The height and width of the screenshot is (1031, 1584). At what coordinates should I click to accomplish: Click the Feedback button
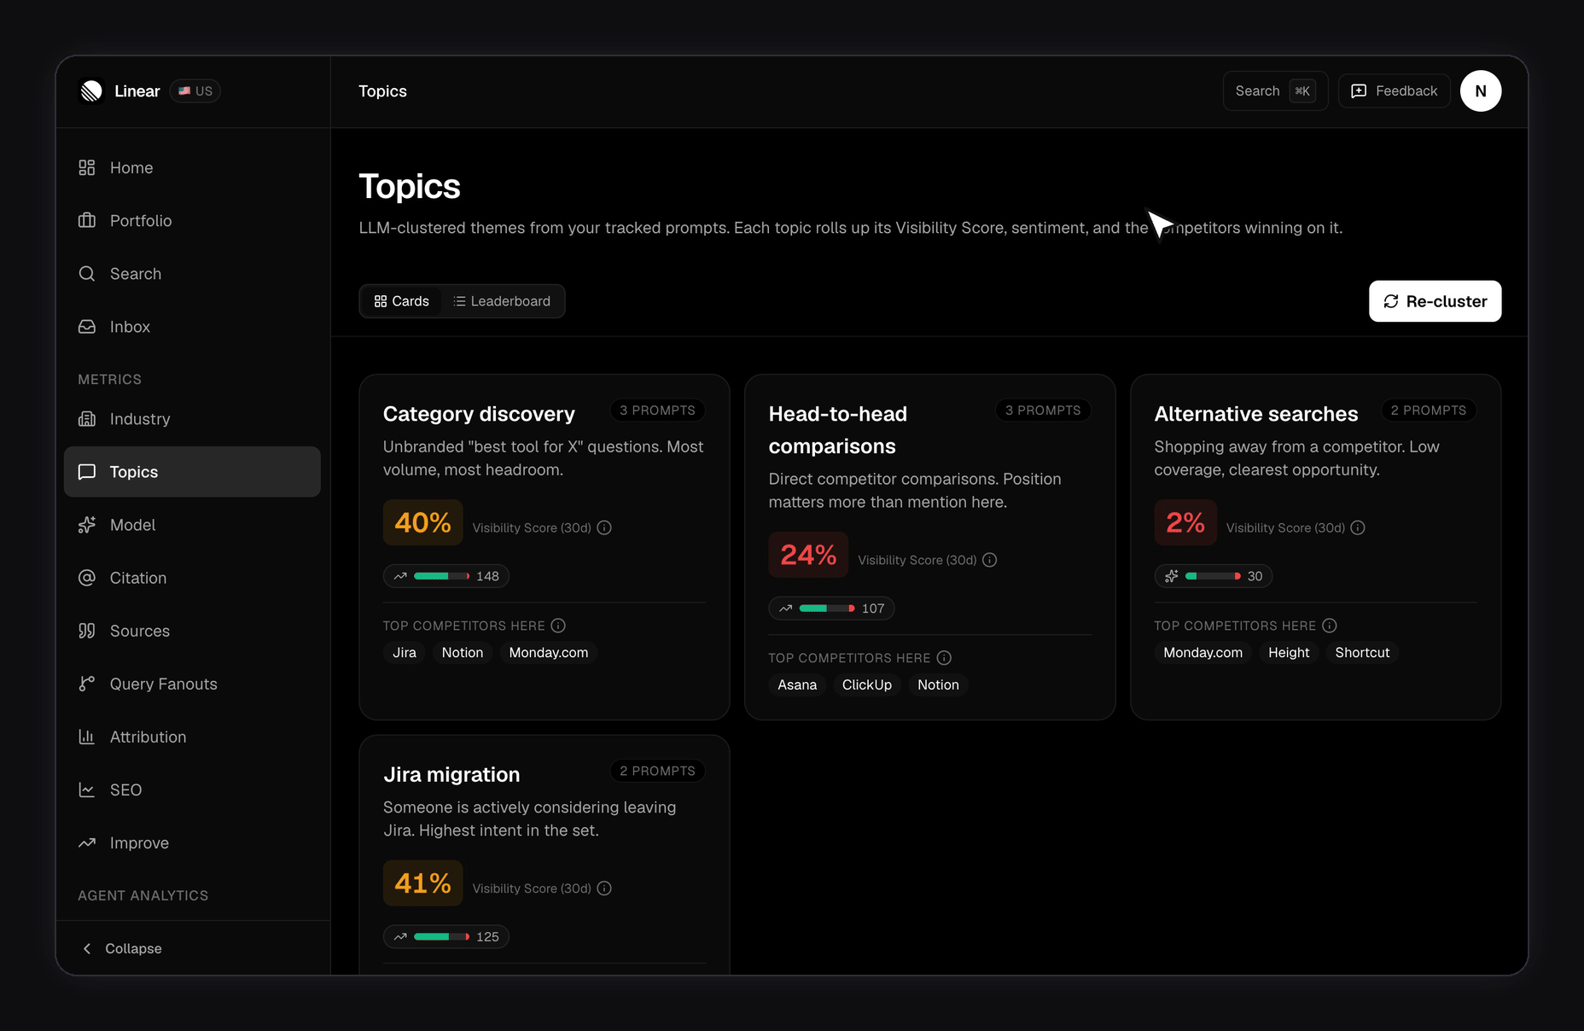(1395, 91)
